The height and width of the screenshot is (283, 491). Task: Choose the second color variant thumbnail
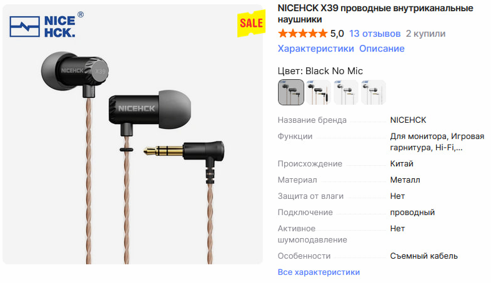(318, 92)
